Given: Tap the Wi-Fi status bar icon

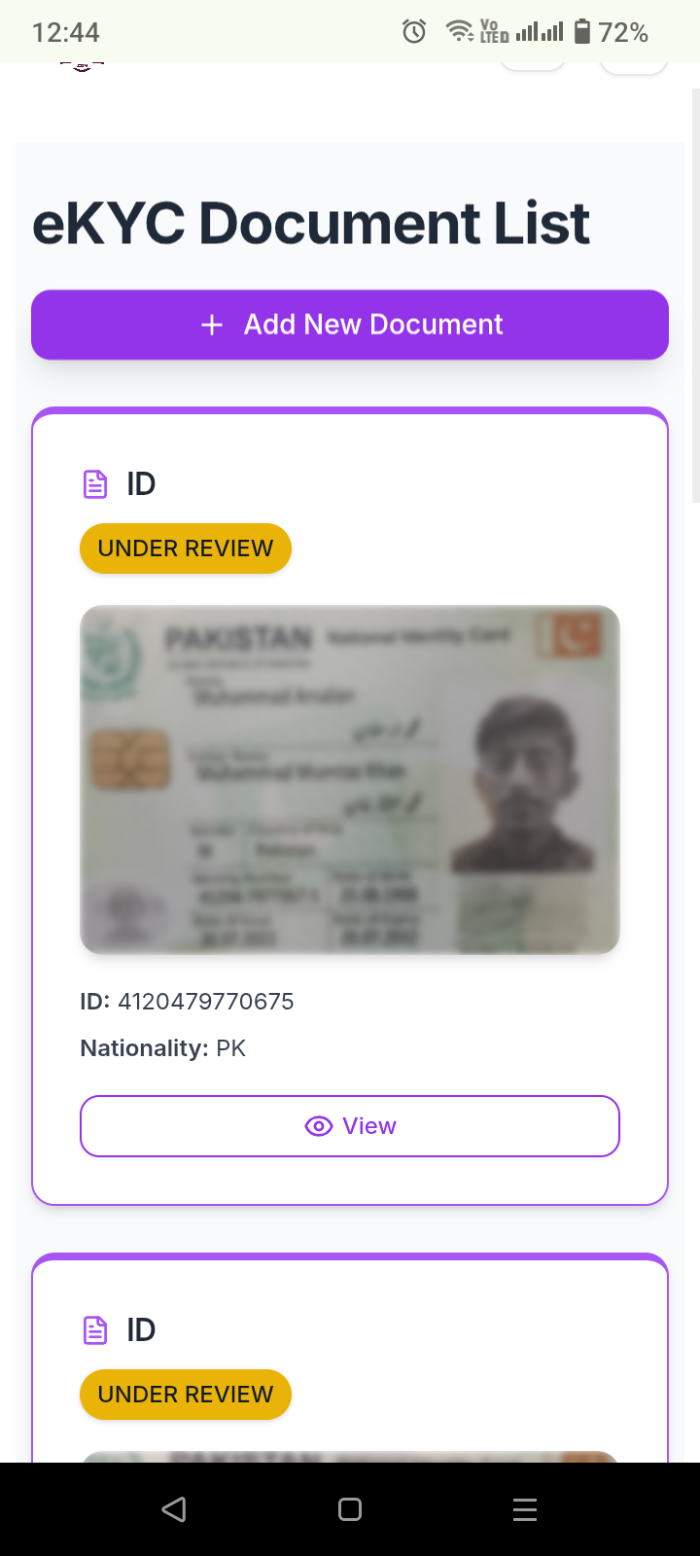Looking at the screenshot, I should pos(460,32).
